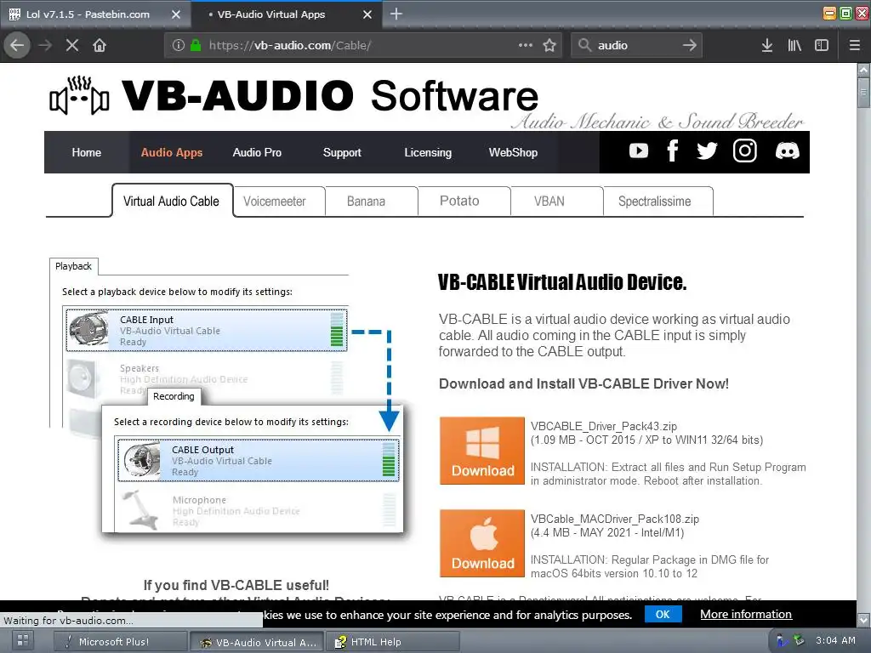Image resolution: width=871 pixels, height=653 pixels.
Task: Open the VB-Audio Facebook icon
Action: point(673,150)
